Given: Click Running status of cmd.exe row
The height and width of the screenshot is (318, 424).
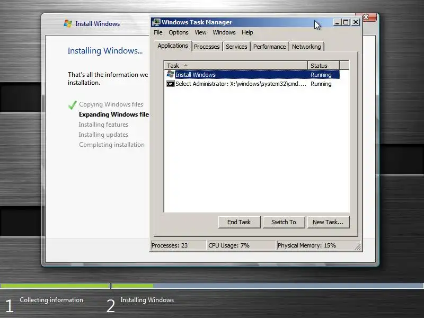Looking at the screenshot, I should [x=321, y=84].
